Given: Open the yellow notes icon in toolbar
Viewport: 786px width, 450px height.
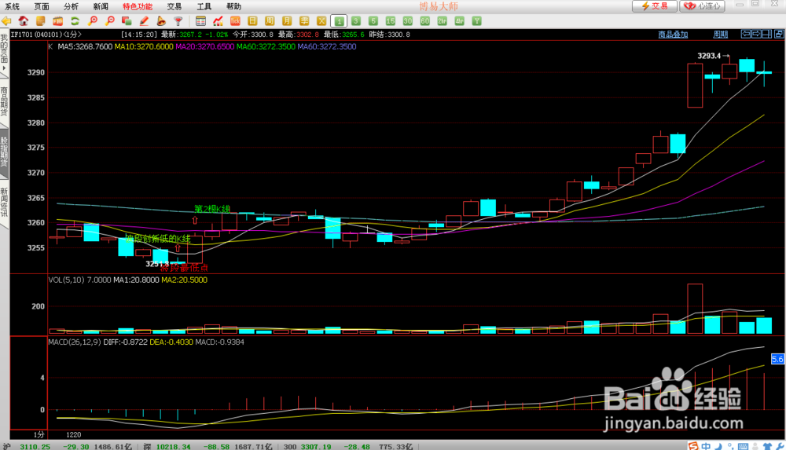Looking at the screenshot, I should (x=41, y=21).
